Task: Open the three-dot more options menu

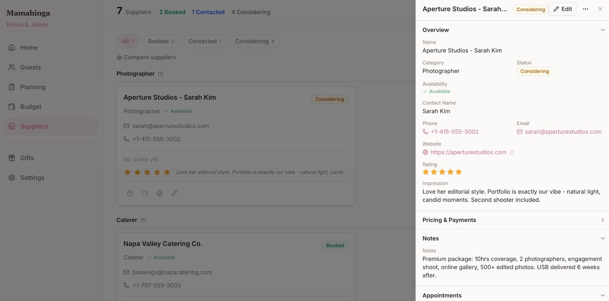Action: pyautogui.click(x=586, y=9)
